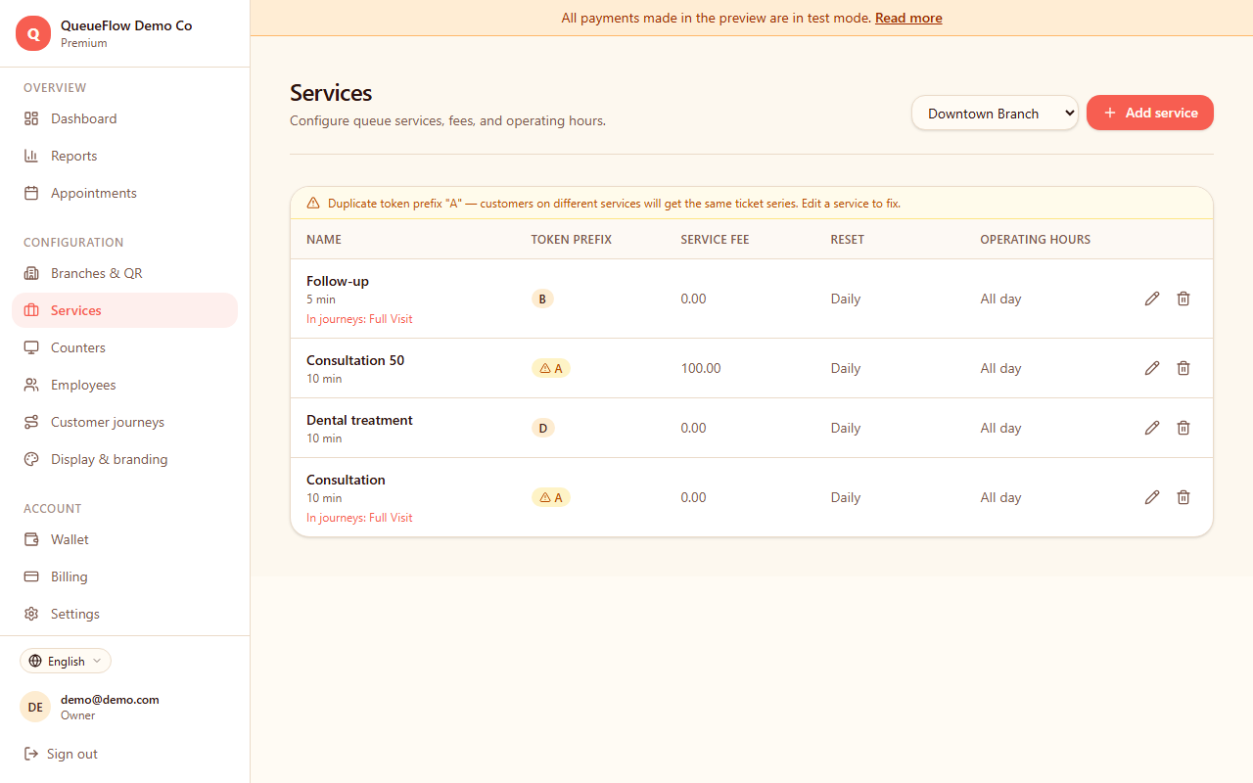Viewport: 1253px width, 783px height.
Task: Click the Employees people icon
Action: click(31, 385)
